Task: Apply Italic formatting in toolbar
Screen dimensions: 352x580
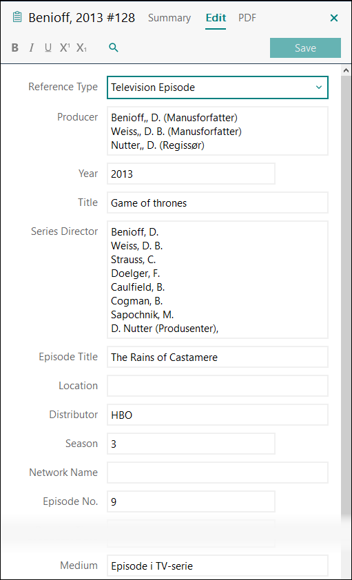Action: [32, 48]
